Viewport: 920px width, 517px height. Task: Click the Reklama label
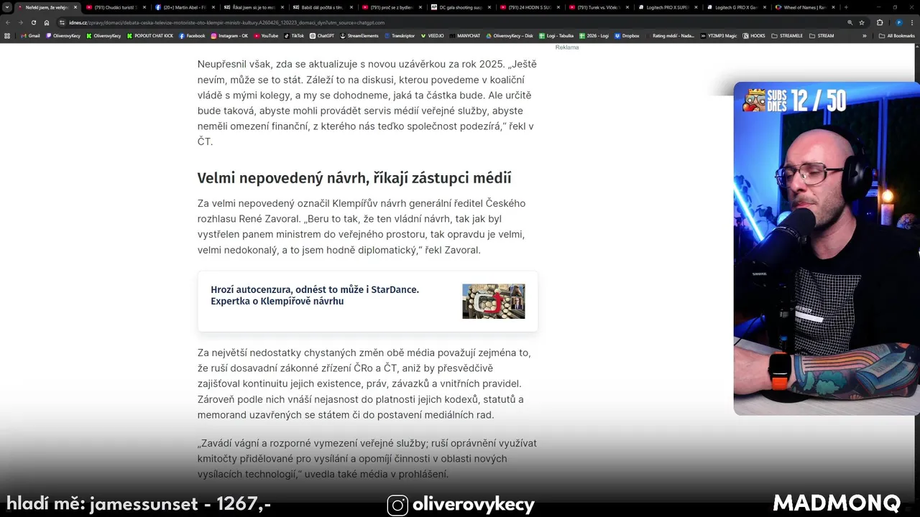566,47
